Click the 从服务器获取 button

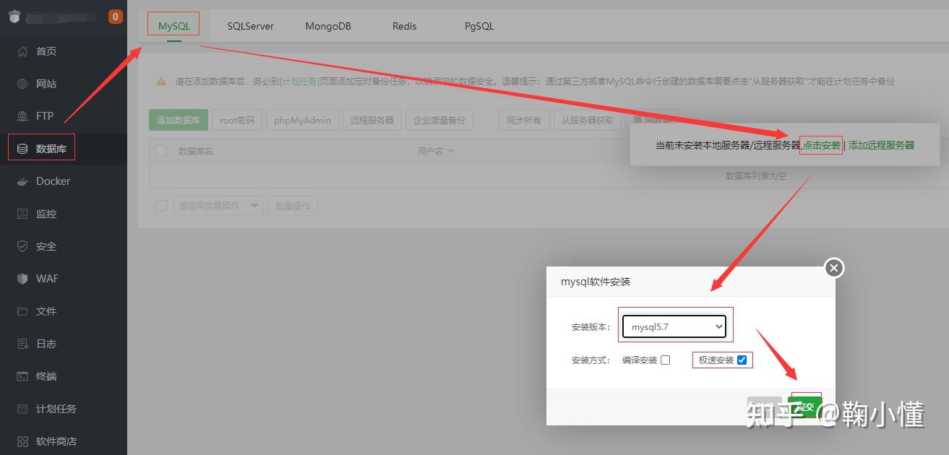click(588, 120)
